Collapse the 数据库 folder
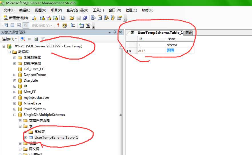This screenshot has height=155, width=252. pos(9,52)
